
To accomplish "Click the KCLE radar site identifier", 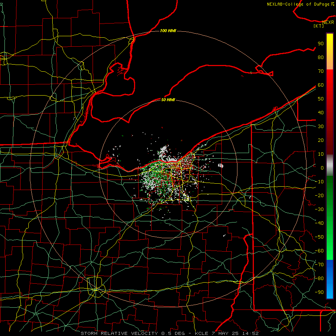I will coord(202,333).
